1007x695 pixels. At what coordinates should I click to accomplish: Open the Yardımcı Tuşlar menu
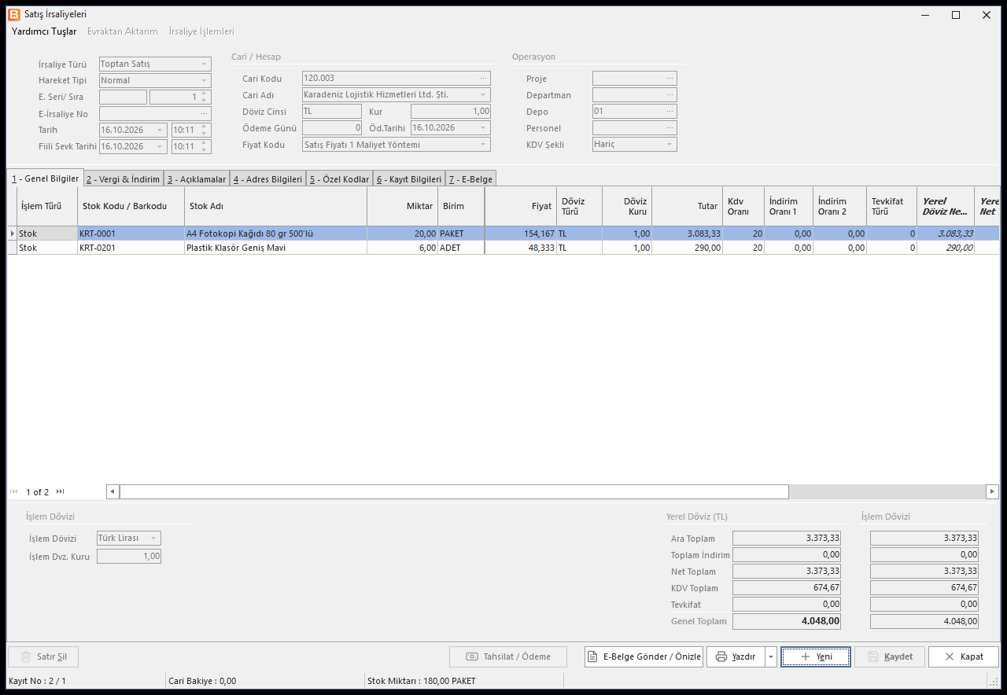pyautogui.click(x=44, y=31)
